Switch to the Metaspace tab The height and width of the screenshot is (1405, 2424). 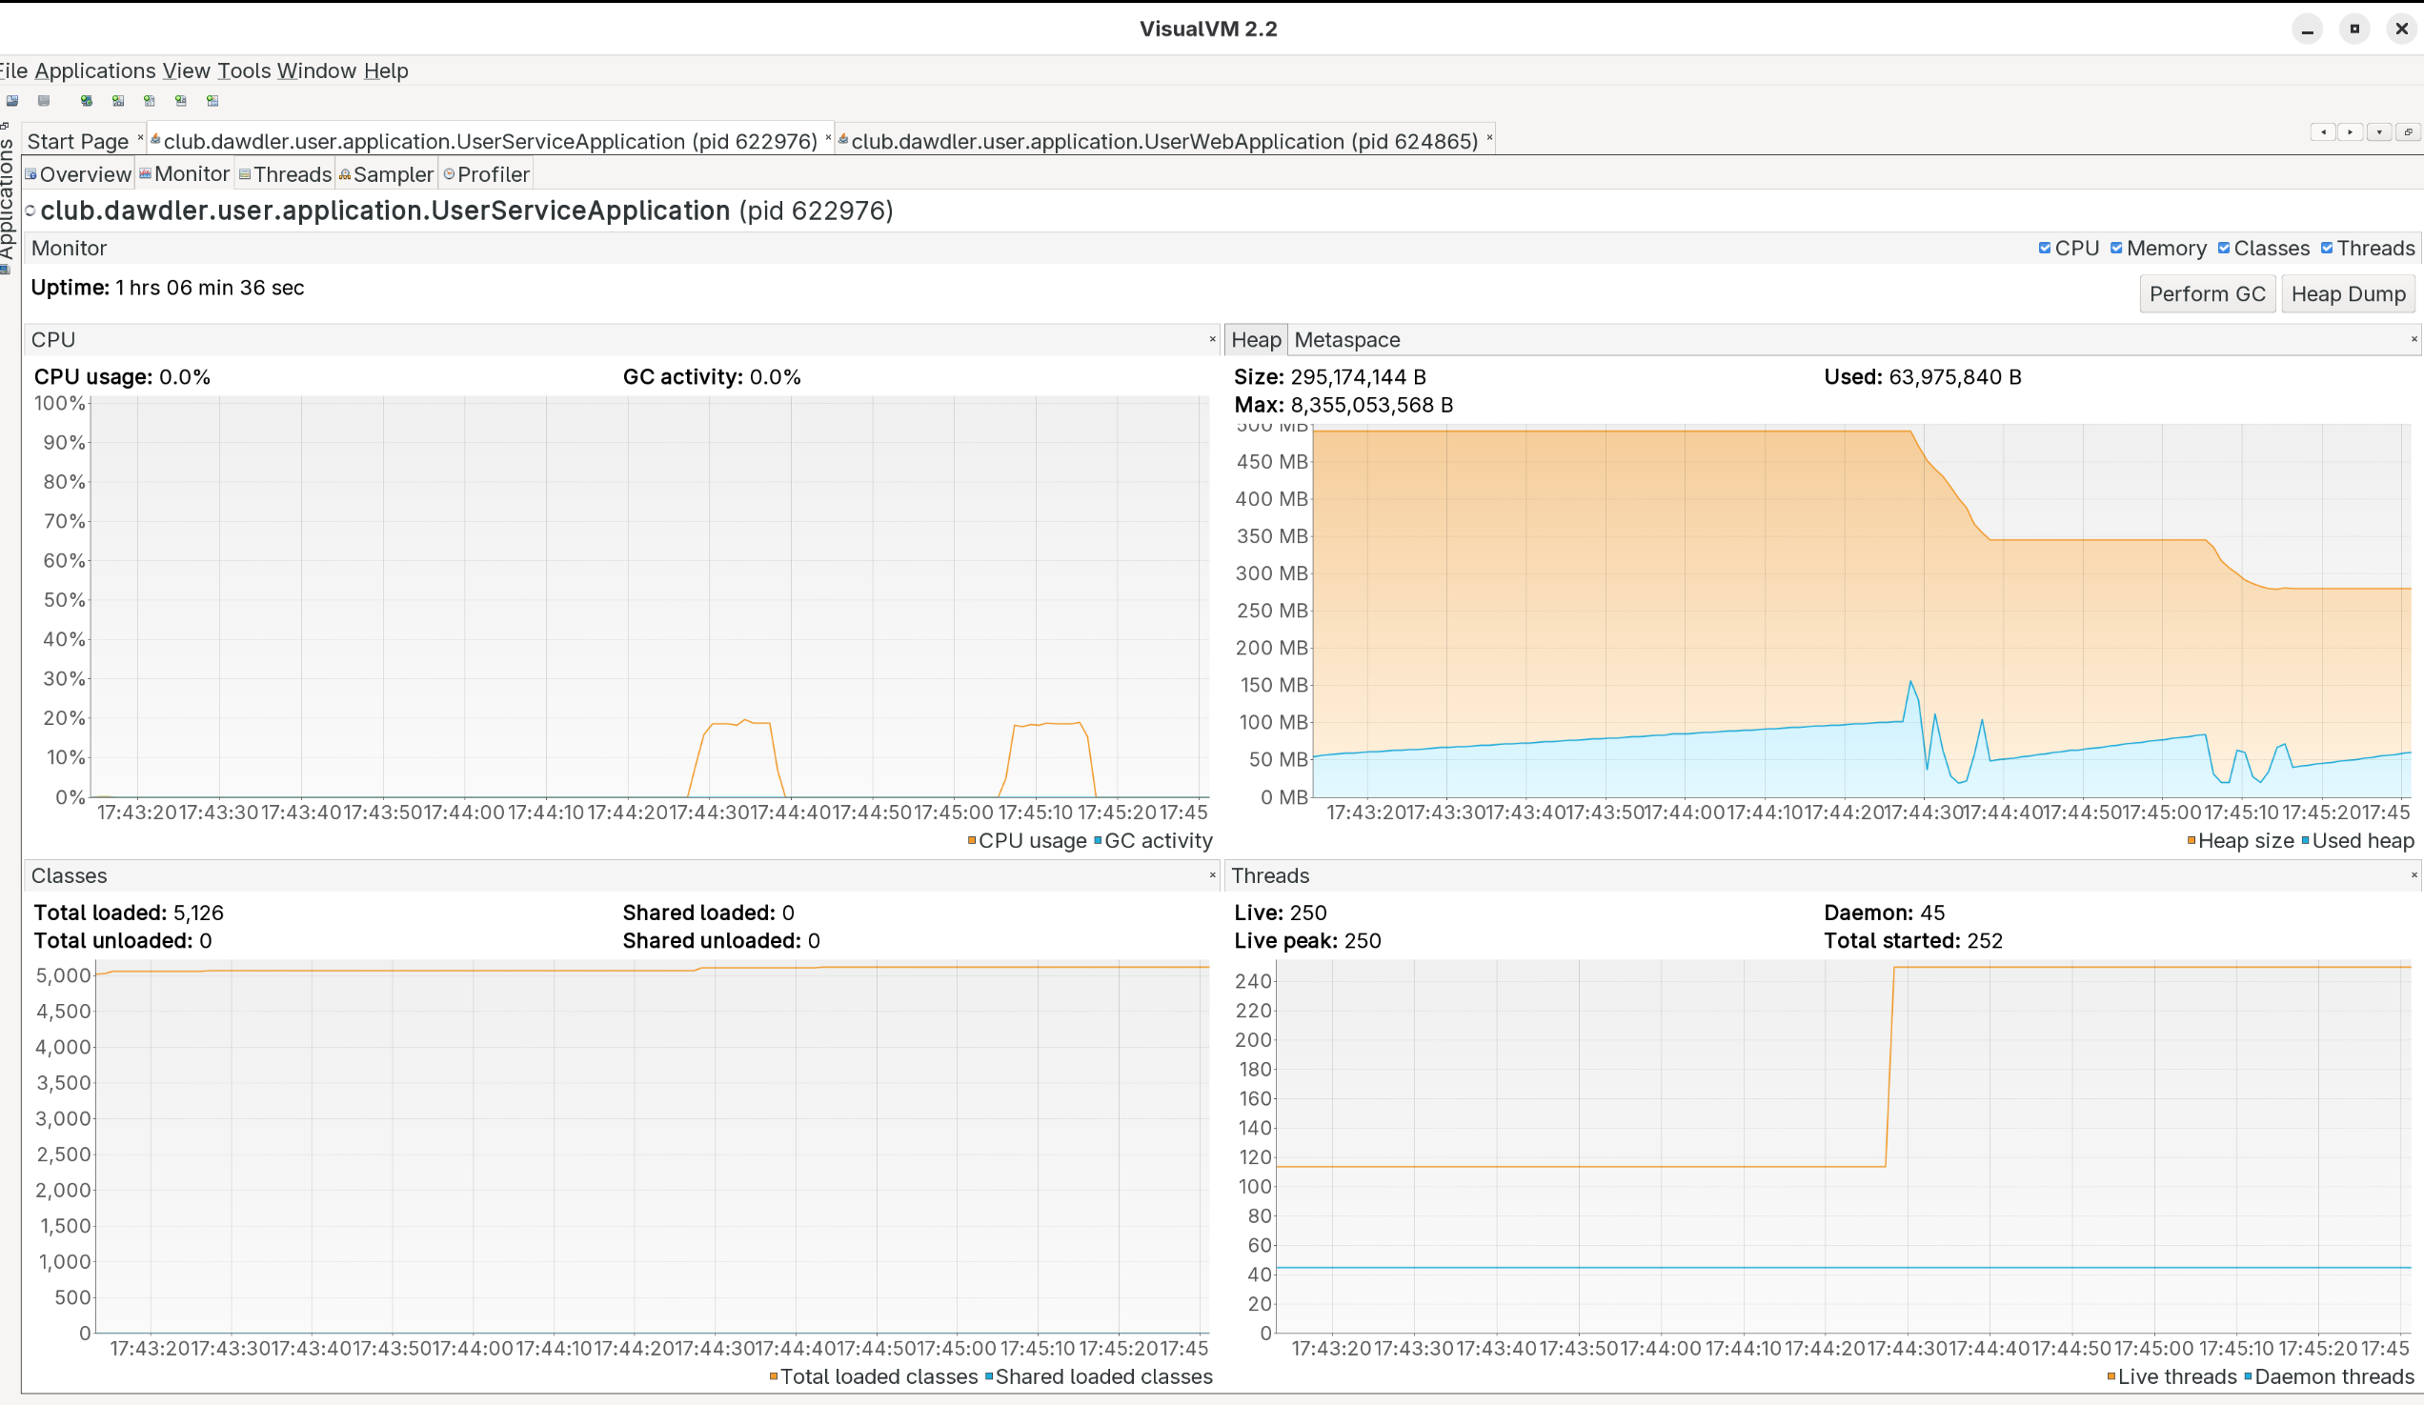[x=1345, y=339]
